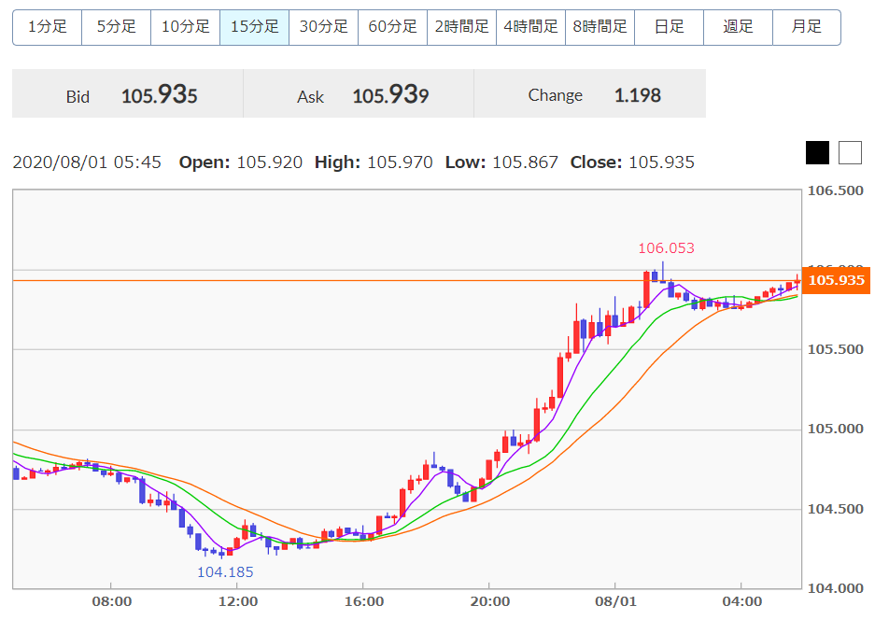Show the 月足 monthly chart
The width and height of the screenshot is (889, 620).
[807, 27]
